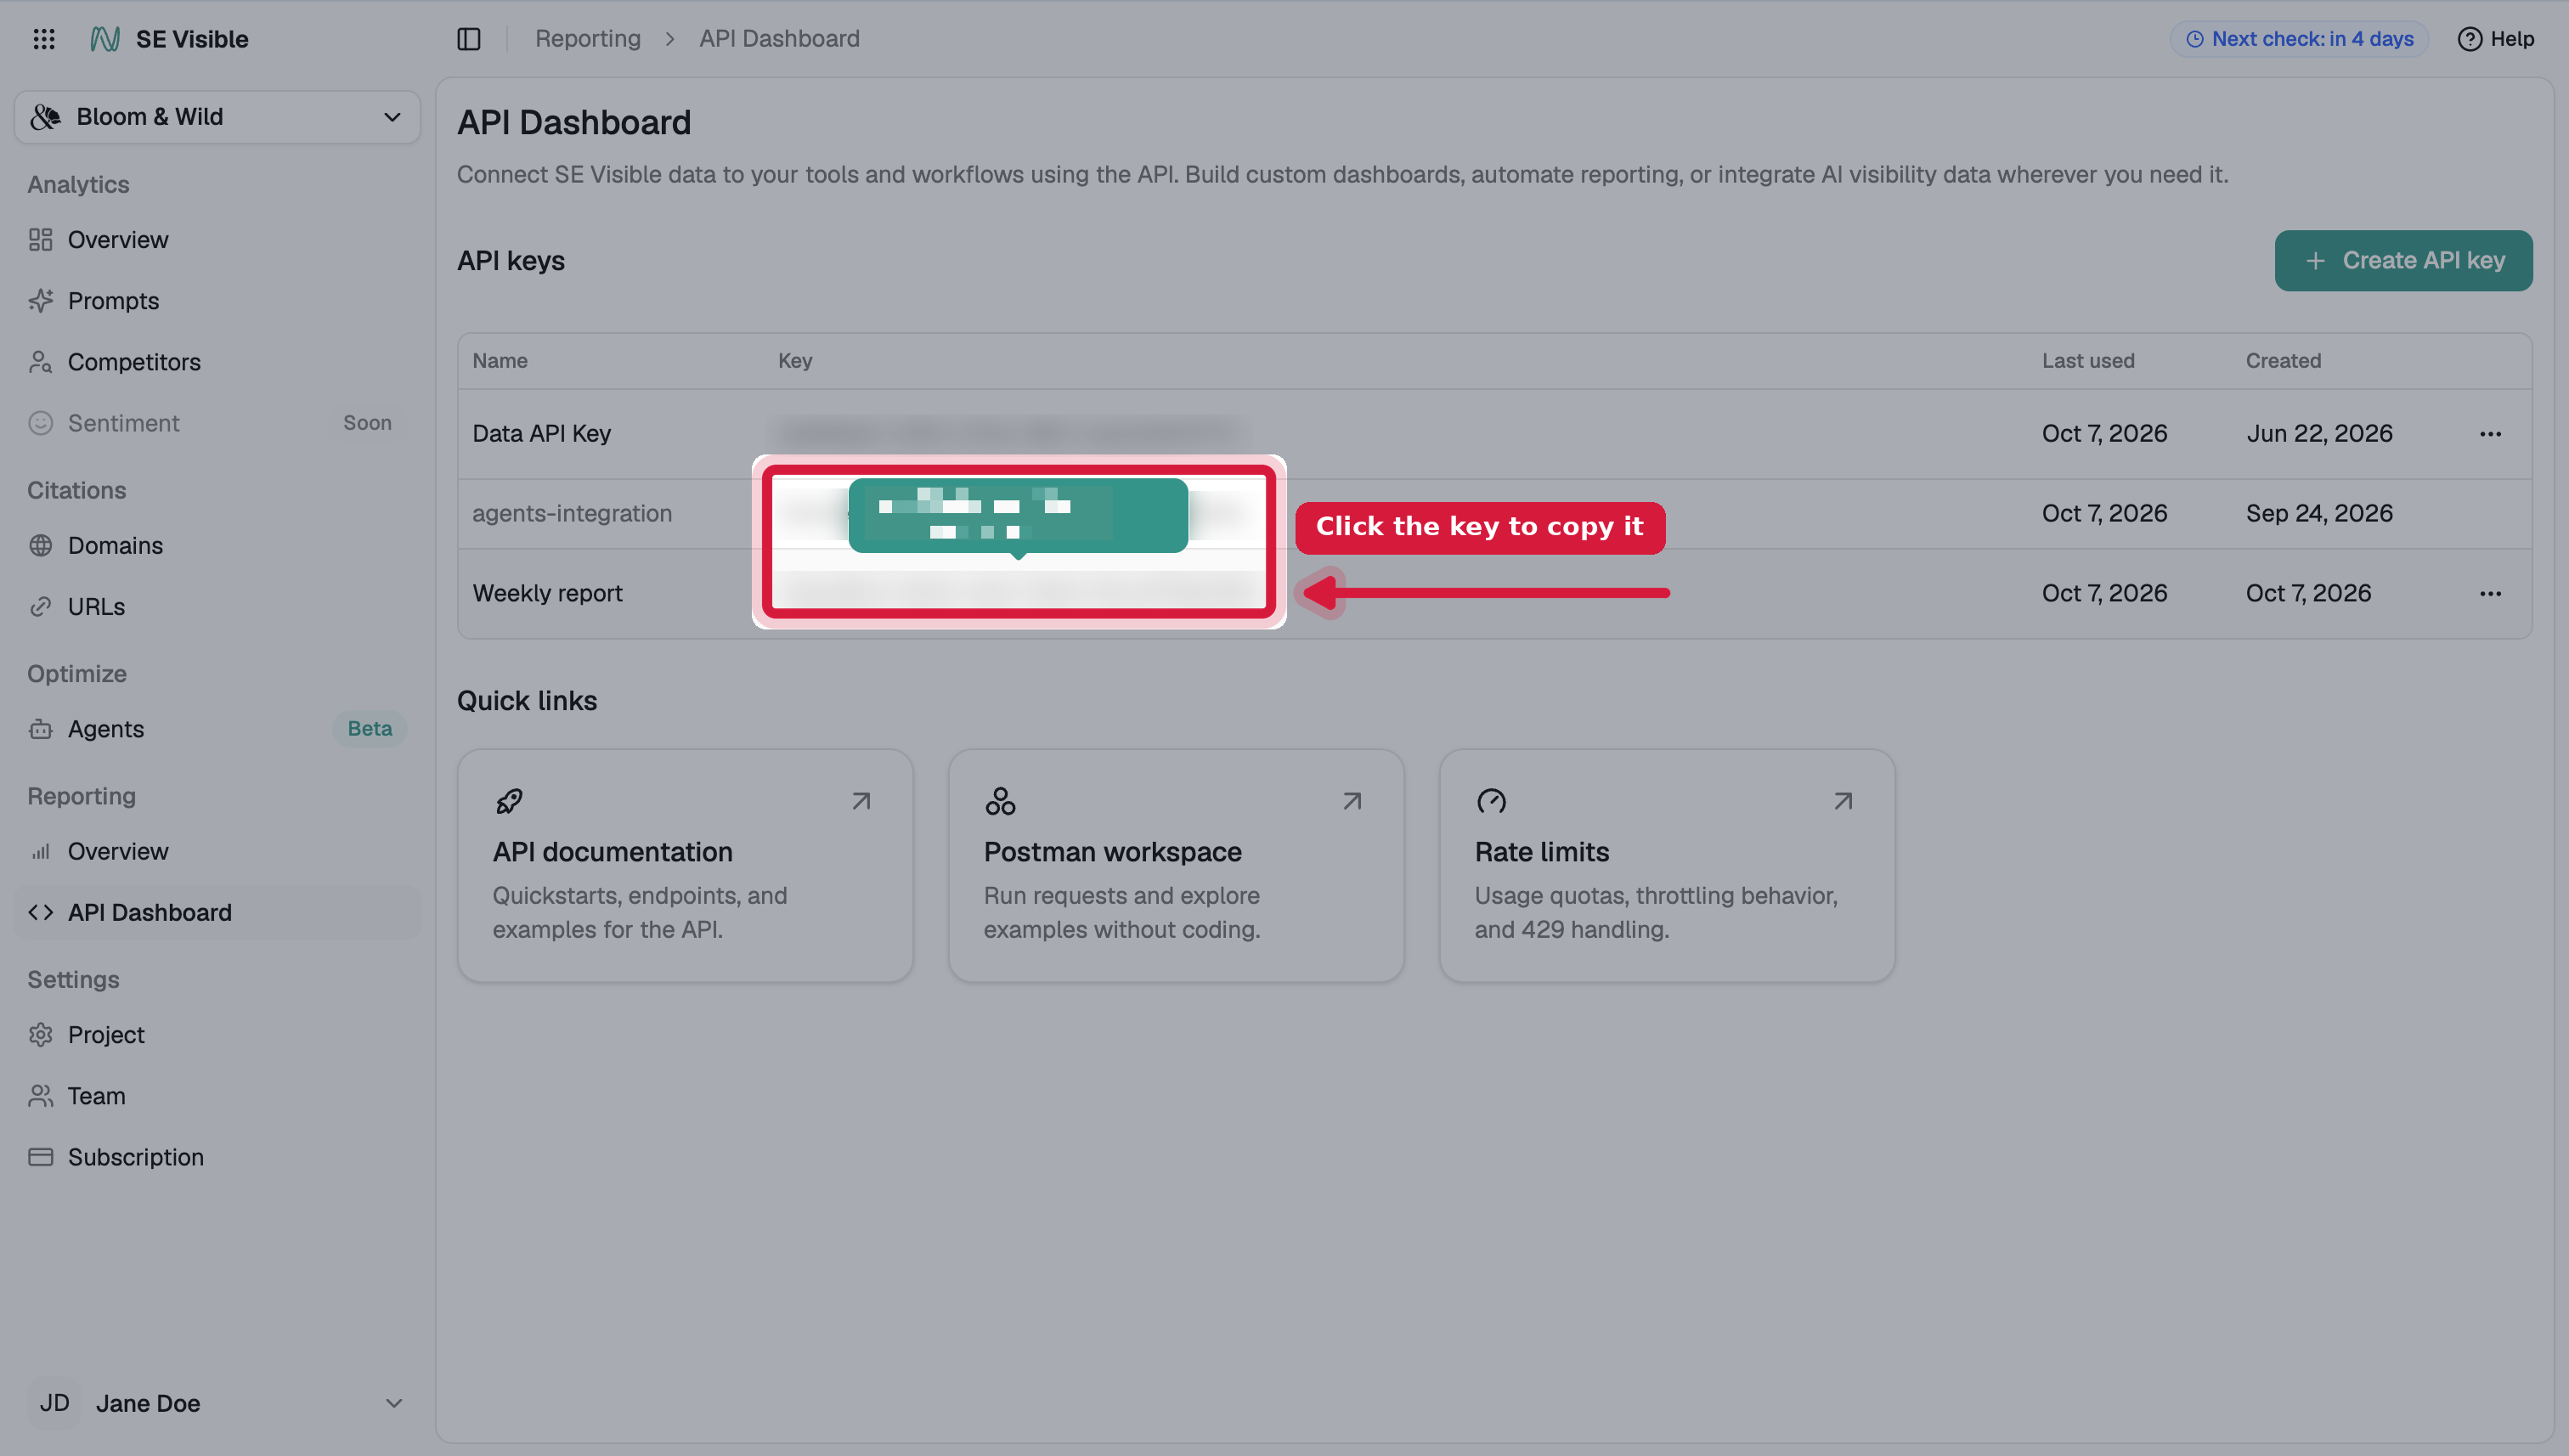Click the Sentiment item marked Soon

click(x=217, y=423)
